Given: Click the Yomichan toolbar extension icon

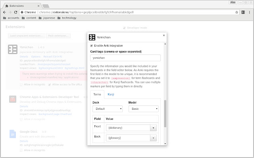Looking at the screenshot, I should (243, 12).
